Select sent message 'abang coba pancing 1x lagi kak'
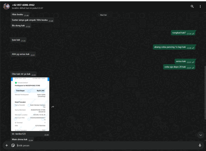The height and width of the screenshot is (151, 206). pyautogui.click(x=174, y=47)
